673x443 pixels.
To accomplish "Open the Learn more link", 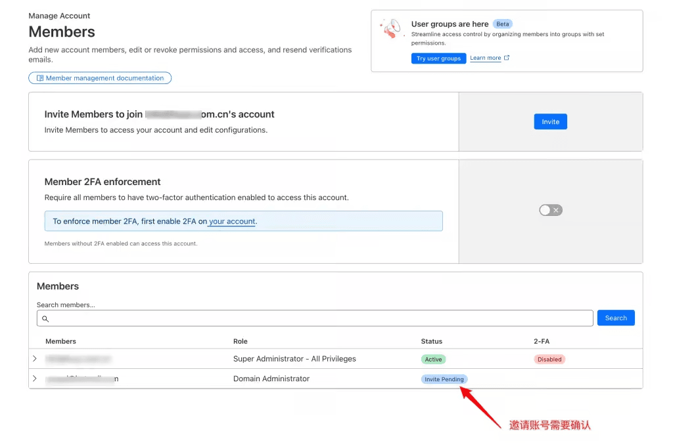I will coord(485,58).
